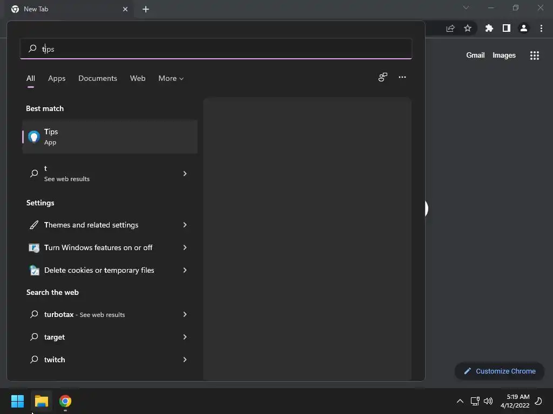Open network status tray icon
This screenshot has width=553, height=414.
point(475,401)
